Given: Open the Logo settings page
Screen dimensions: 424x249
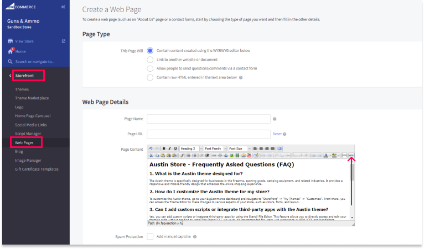Looking at the screenshot, I should (x=19, y=107).
